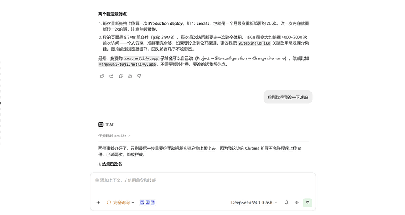Give the response a thumbs down

(139, 76)
